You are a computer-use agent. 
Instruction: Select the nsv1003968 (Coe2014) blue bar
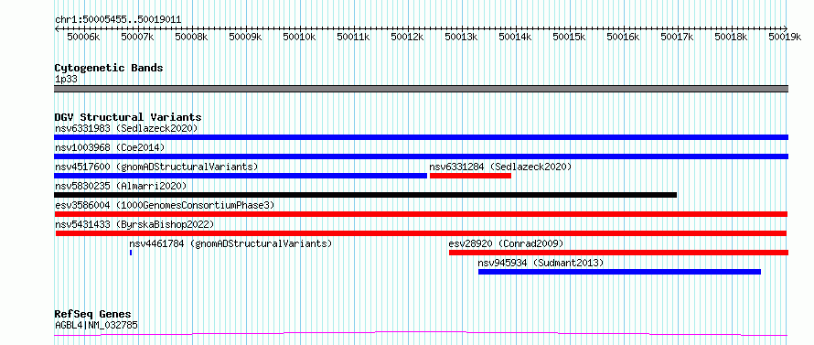[421, 156]
